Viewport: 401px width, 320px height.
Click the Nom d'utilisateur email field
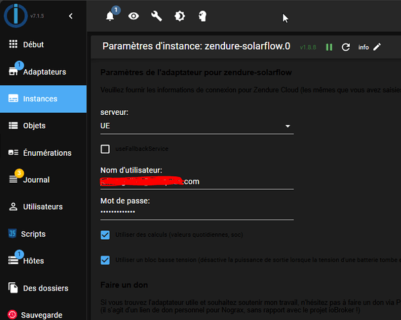197,181
